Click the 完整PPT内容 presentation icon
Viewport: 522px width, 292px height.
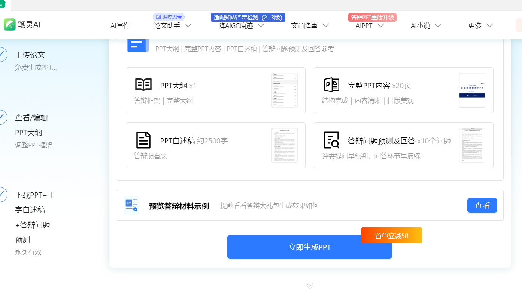[331, 84]
